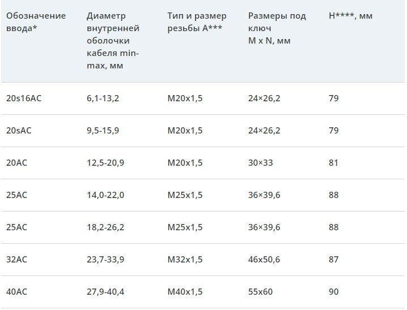Click the height value 90
The height and width of the screenshot is (310, 407).
click(333, 292)
